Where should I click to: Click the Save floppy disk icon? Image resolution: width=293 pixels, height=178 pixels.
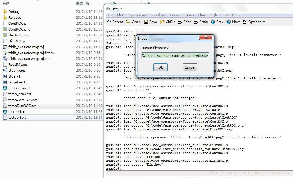click(x=146, y=22)
